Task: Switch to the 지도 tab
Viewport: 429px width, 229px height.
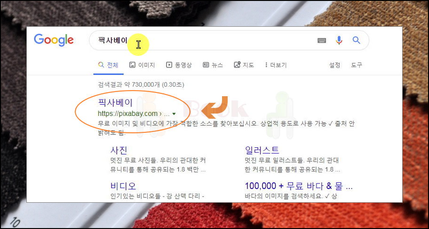Action: tap(244, 65)
